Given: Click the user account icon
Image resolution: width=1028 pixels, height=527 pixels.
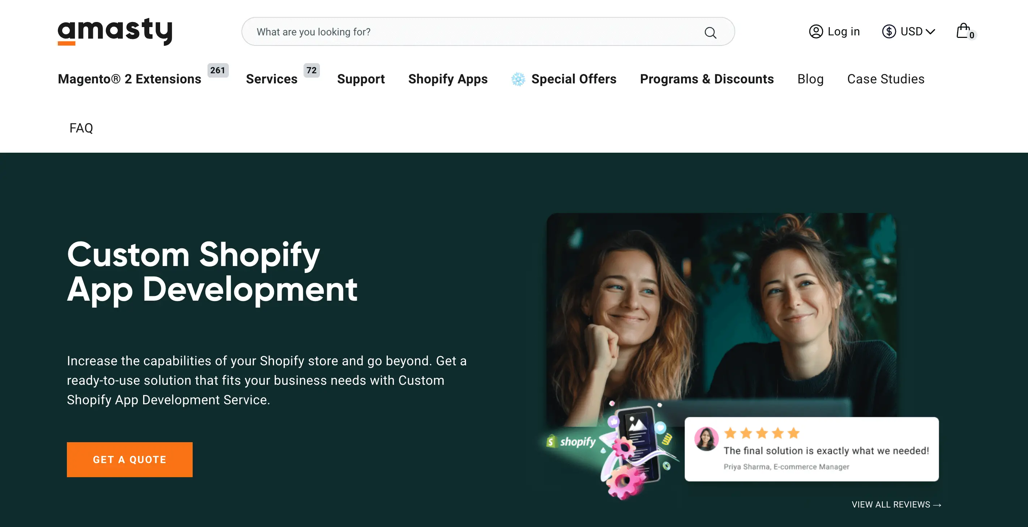Looking at the screenshot, I should [x=816, y=31].
